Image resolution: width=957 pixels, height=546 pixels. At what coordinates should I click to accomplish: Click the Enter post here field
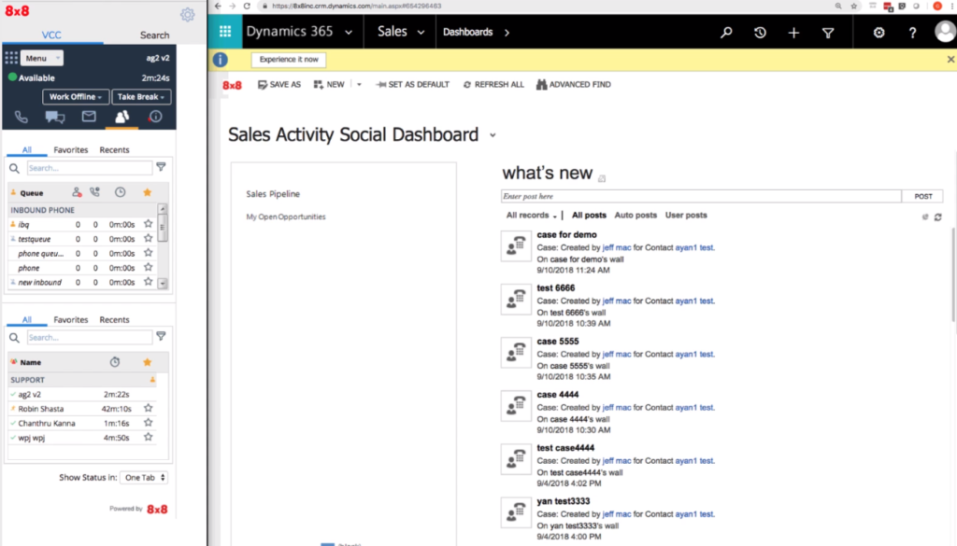[x=701, y=196]
